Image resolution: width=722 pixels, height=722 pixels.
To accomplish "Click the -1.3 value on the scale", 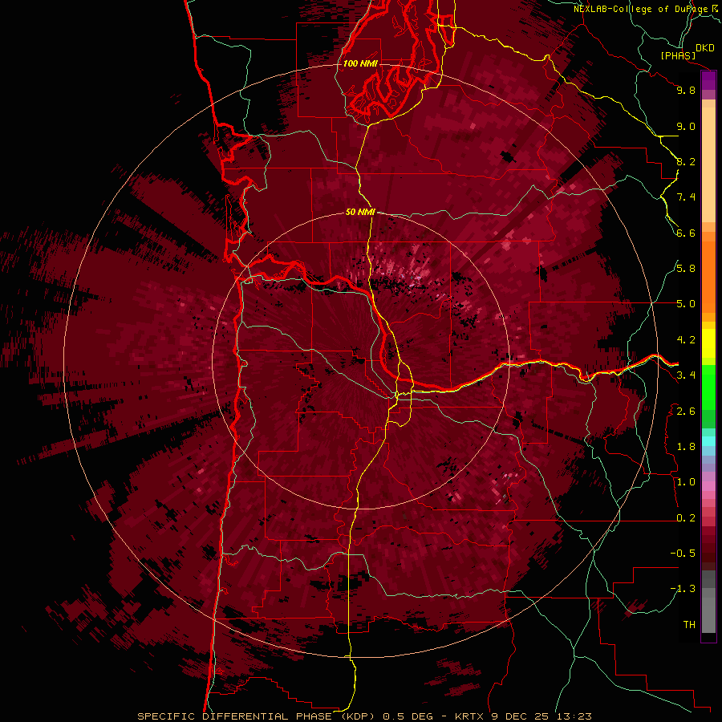I will pos(683,589).
